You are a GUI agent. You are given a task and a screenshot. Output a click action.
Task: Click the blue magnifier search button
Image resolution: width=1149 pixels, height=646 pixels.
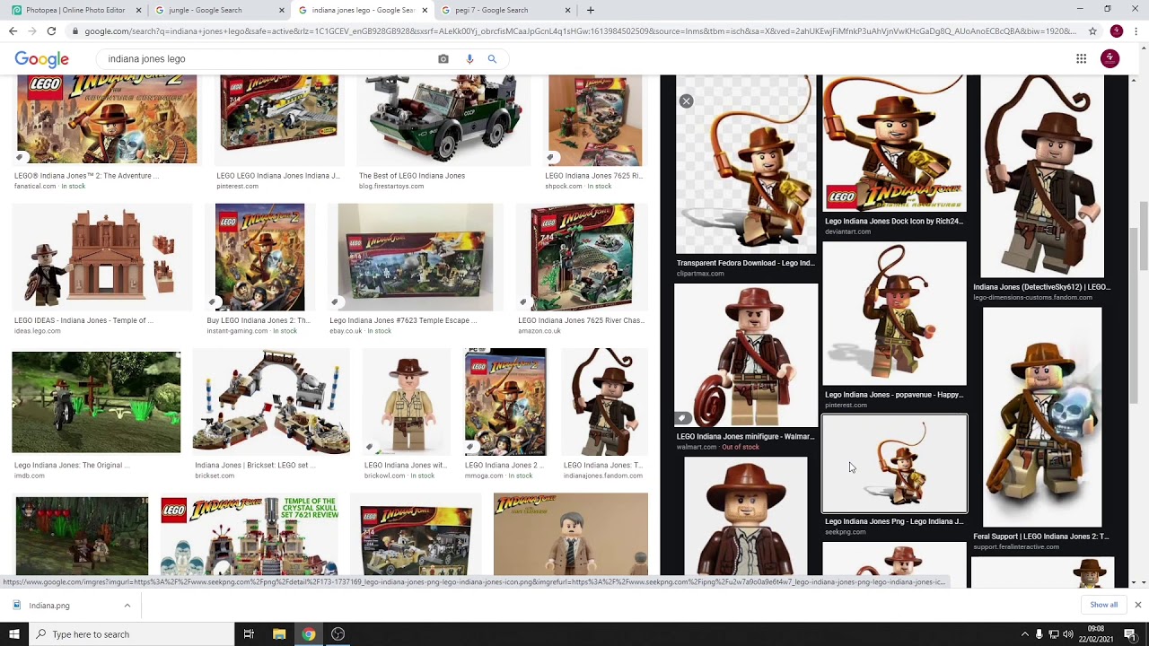(492, 59)
